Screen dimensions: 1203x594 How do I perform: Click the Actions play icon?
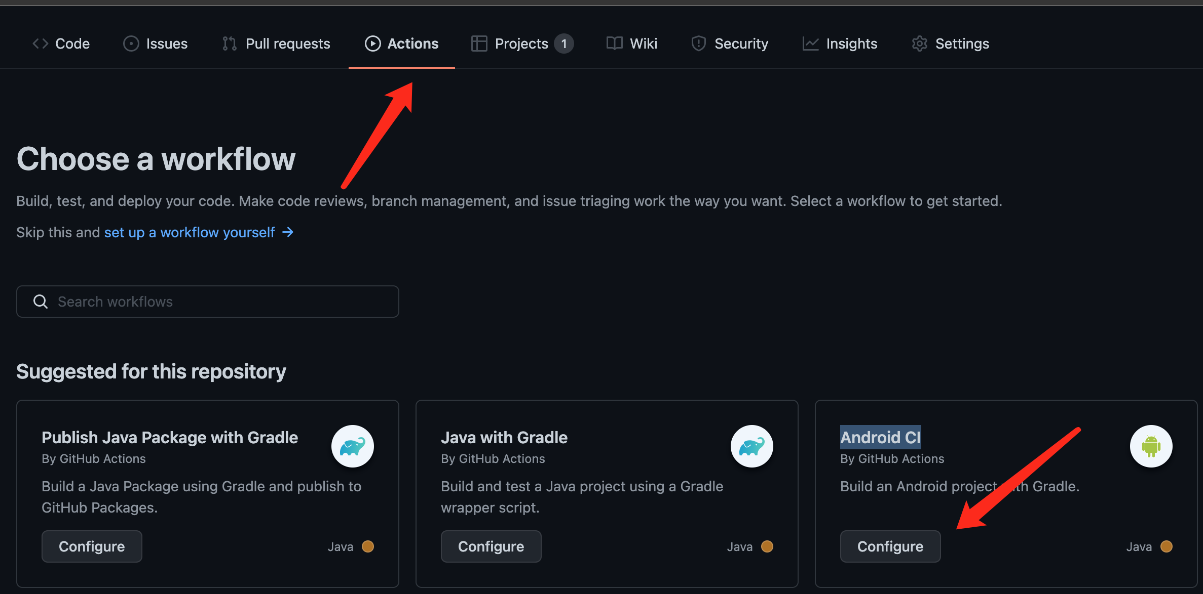372,44
